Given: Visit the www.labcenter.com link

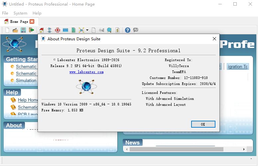Looking at the screenshot, I should (86, 72).
